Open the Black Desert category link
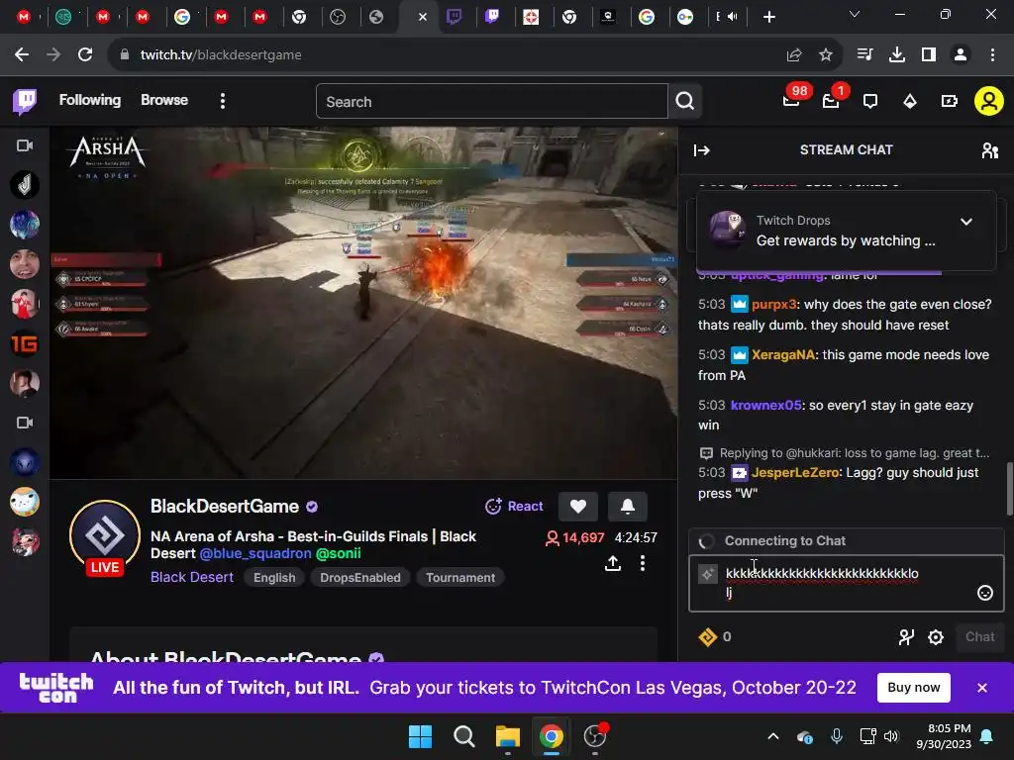The height and width of the screenshot is (760, 1014). coord(192,577)
